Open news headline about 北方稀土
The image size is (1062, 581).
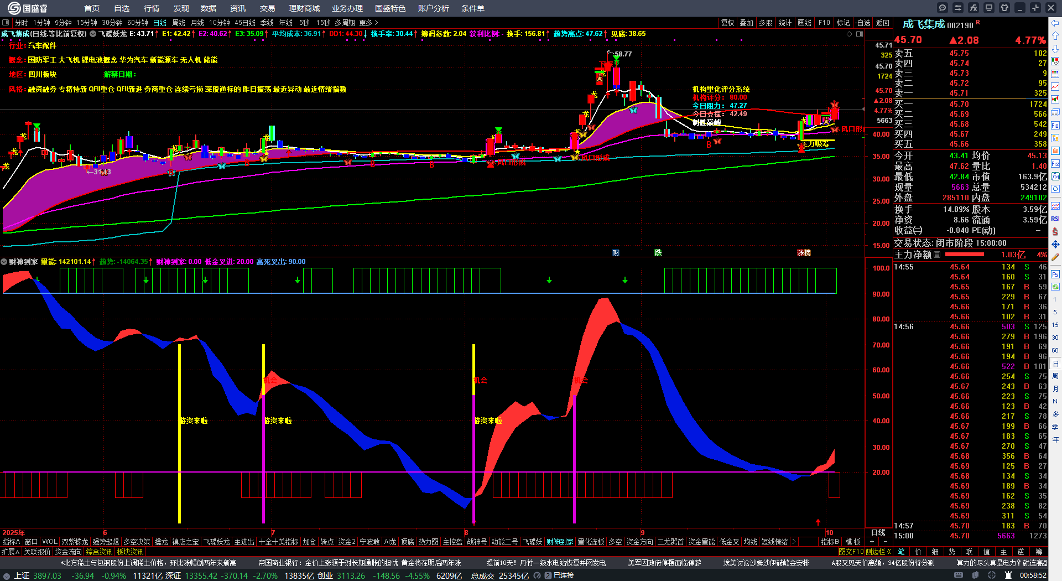click(148, 563)
